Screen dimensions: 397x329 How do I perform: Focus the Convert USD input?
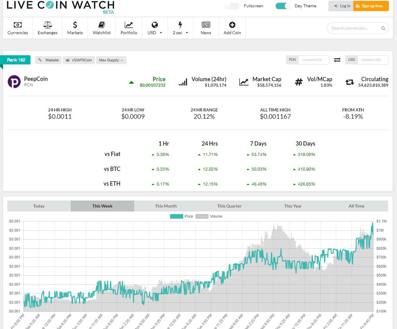[373, 60]
